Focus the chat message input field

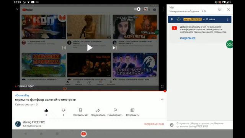tap(200, 125)
